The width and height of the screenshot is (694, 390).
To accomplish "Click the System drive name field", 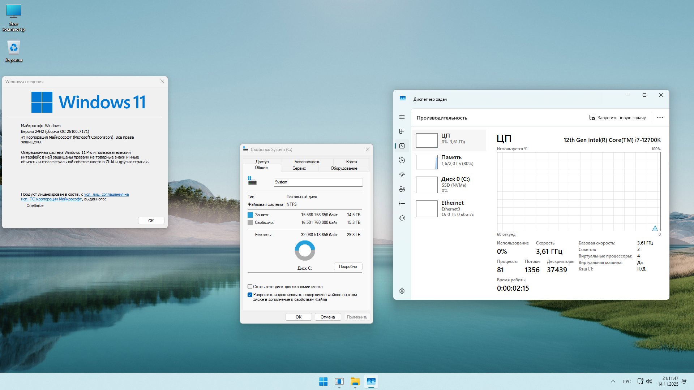I will coord(318,182).
